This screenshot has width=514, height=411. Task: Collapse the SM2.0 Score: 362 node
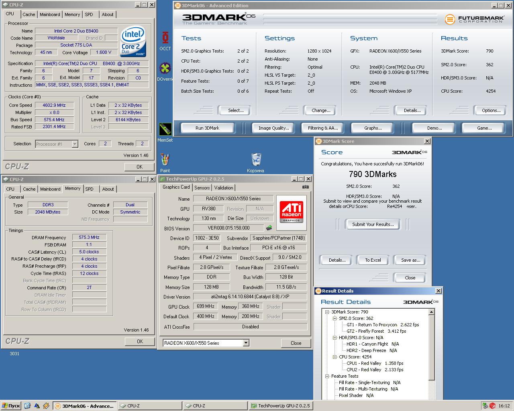pos(335,318)
